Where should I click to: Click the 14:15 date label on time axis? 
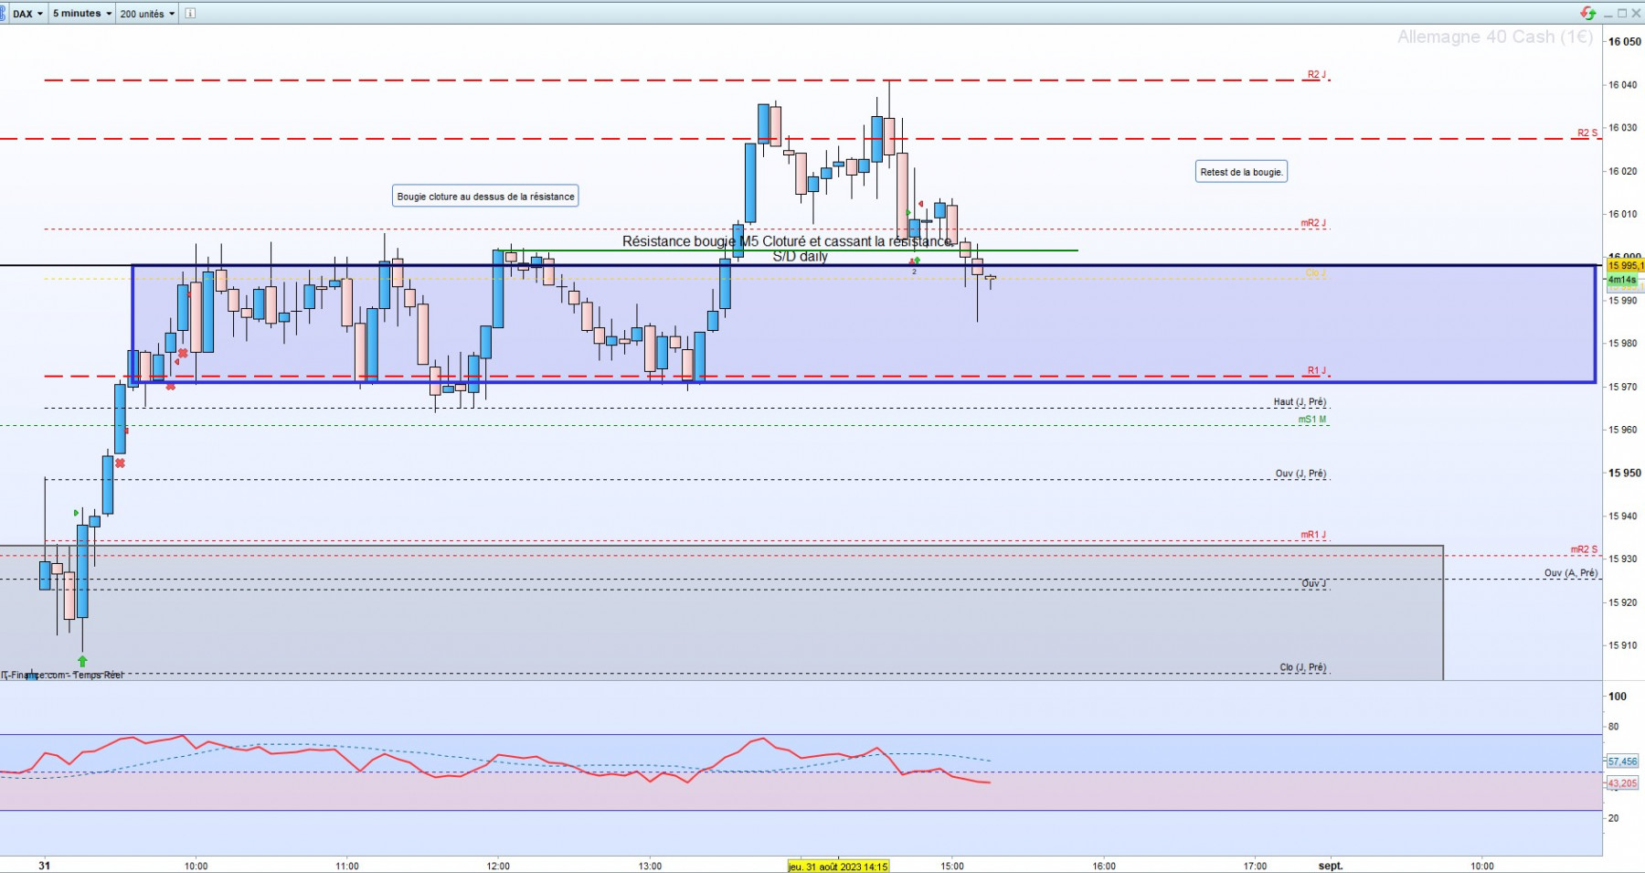[x=838, y=866]
